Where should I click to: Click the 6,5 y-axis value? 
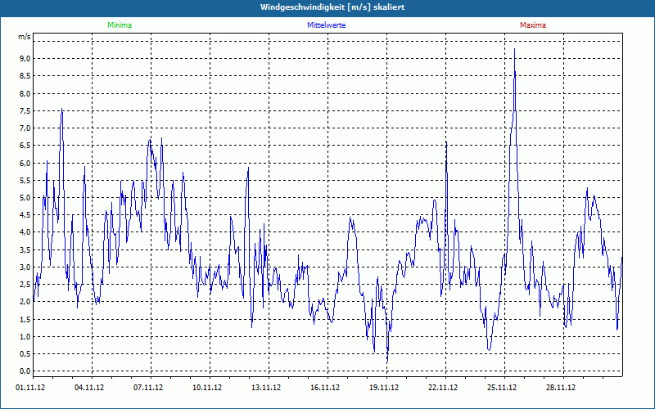coord(25,146)
